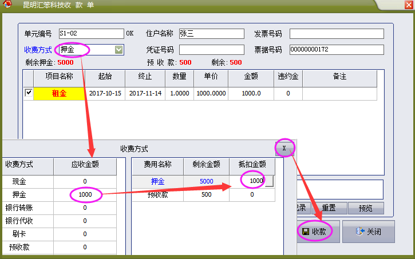This screenshot has width=415, height=259.
Task: Click the unit price cell 1000.0000
Action: [x=211, y=94]
